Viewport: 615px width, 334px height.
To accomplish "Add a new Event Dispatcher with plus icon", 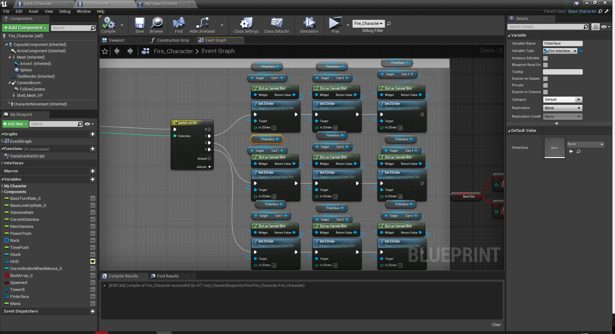I will pyautogui.click(x=93, y=311).
